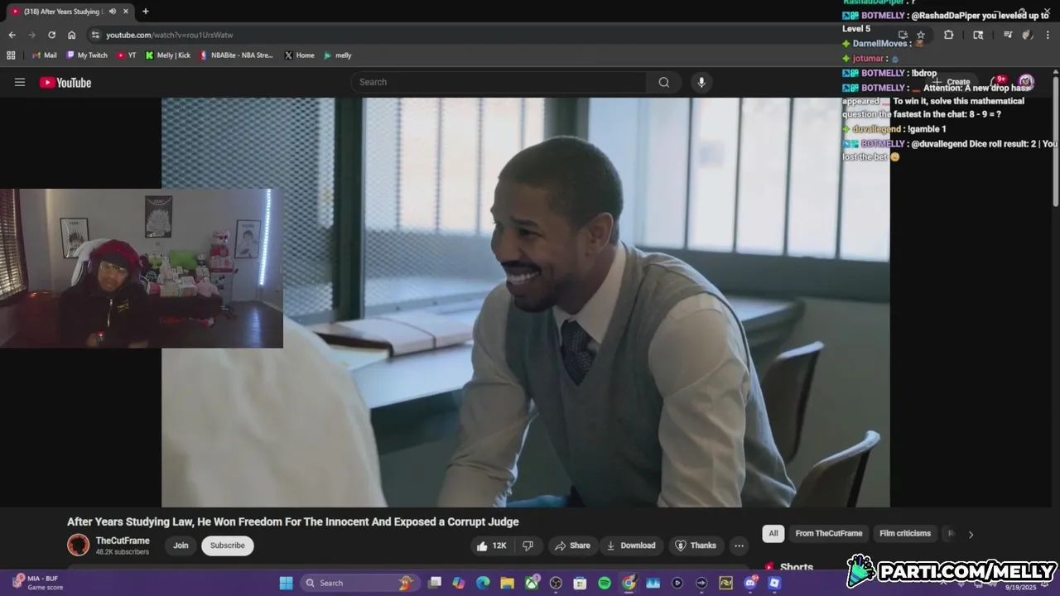
Task: Click the Create button
Action: 952,82
